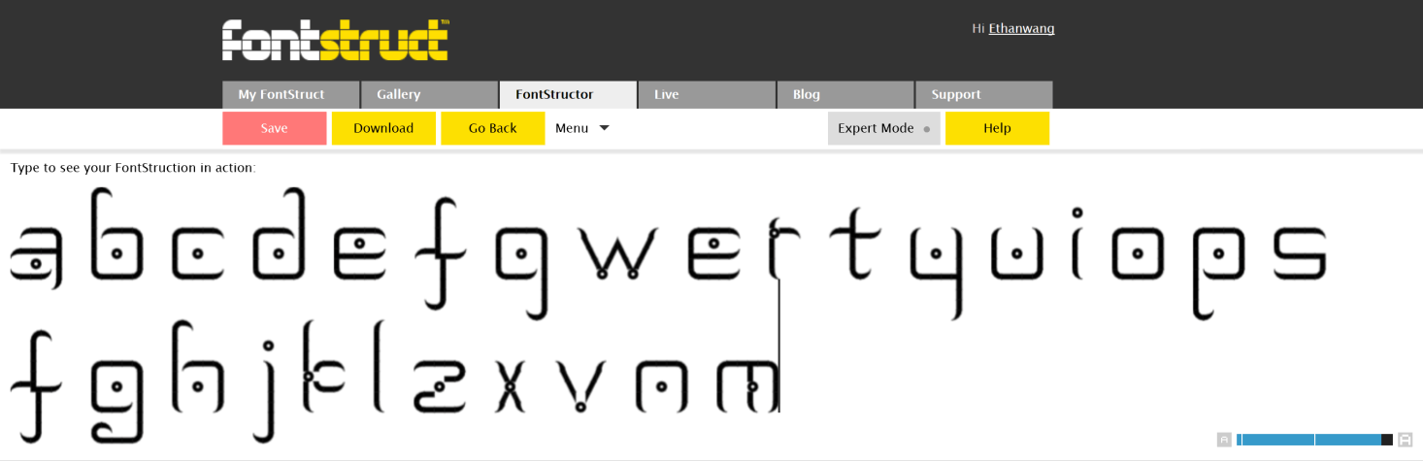Select the FontStructor tab

(x=568, y=95)
